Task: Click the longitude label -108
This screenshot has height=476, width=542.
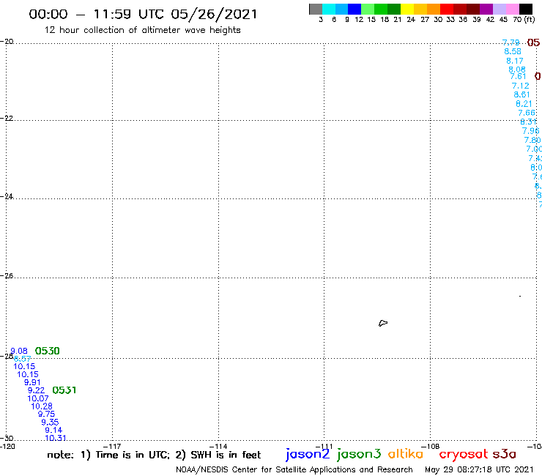Action: click(x=430, y=446)
